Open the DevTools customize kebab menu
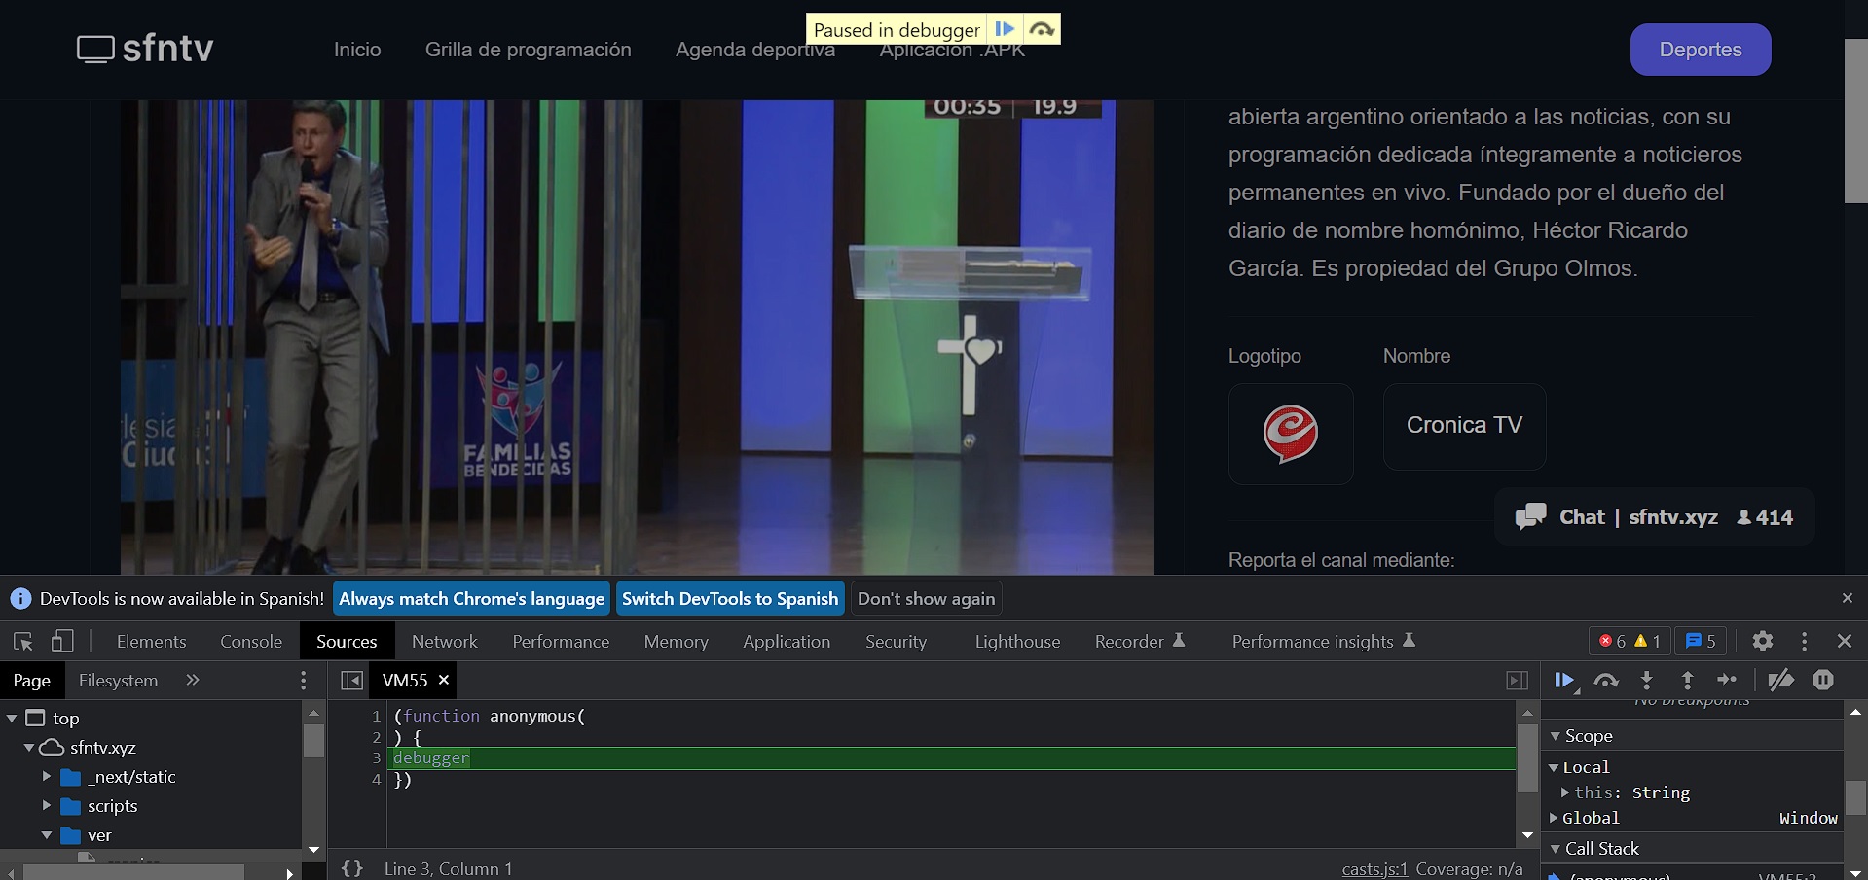 [x=1804, y=641]
